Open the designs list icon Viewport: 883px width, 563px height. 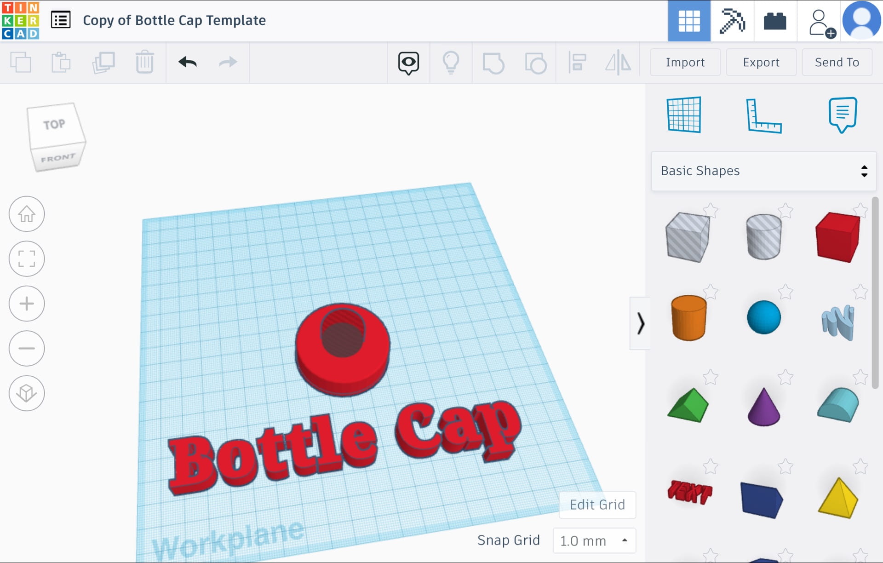(61, 20)
